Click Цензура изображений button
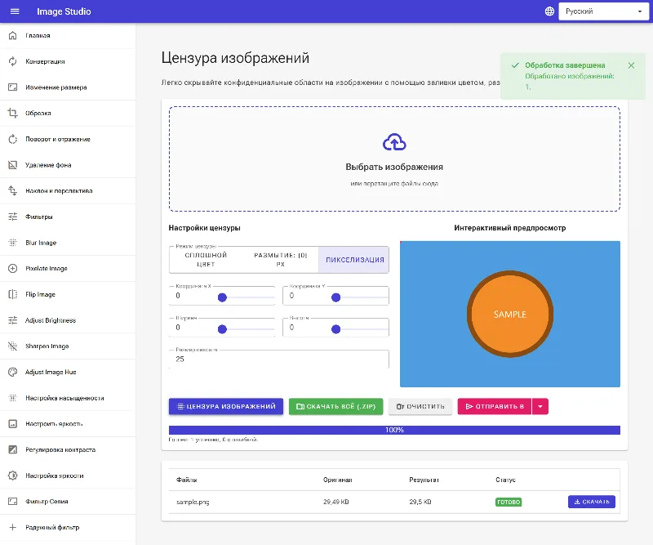The width and height of the screenshot is (653, 545). click(226, 406)
